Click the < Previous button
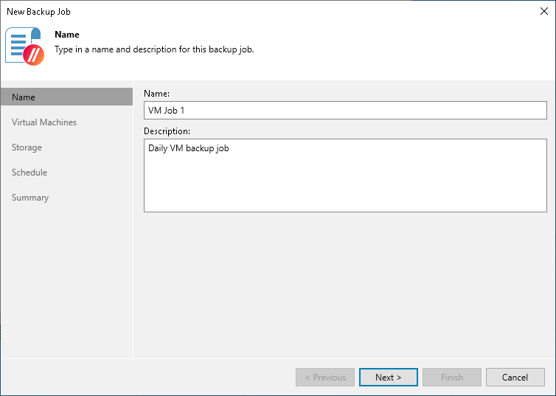This screenshot has width=556, height=396. pyautogui.click(x=325, y=378)
